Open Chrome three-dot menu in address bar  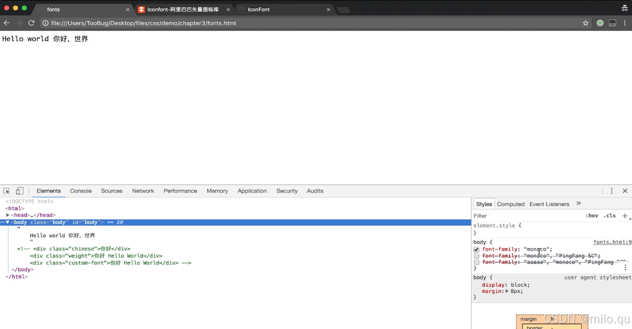point(625,23)
